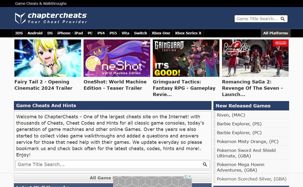Open the OneShot World Machine Edition thumbnail
This screenshot has height=187, width=303.
point(117,58)
